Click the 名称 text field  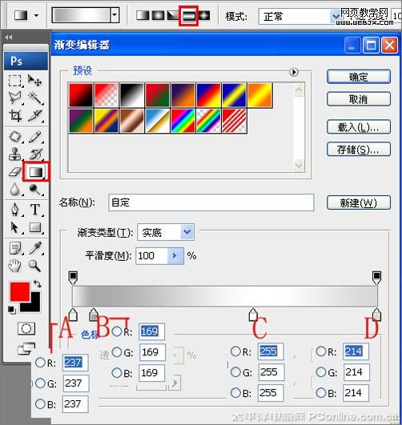click(x=211, y=202)
